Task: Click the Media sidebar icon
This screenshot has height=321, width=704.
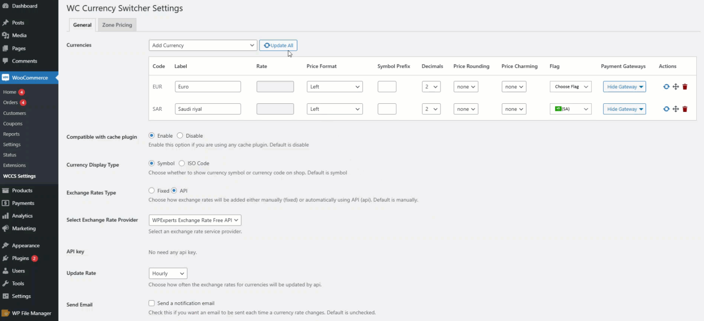Action: coord(5,36)
